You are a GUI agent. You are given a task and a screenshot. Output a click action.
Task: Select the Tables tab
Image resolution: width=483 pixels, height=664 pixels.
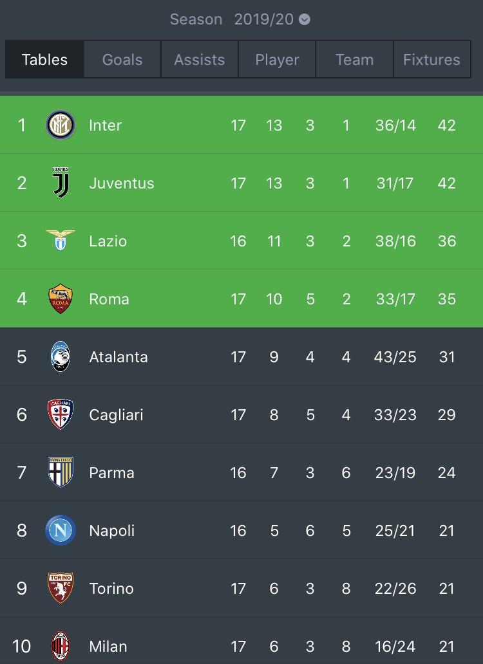tap(44, 59)
